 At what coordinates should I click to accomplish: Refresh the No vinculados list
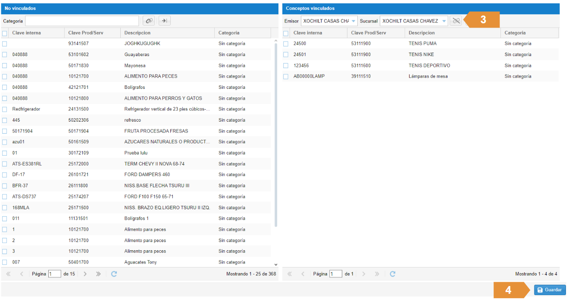click(x=114, y=274)
